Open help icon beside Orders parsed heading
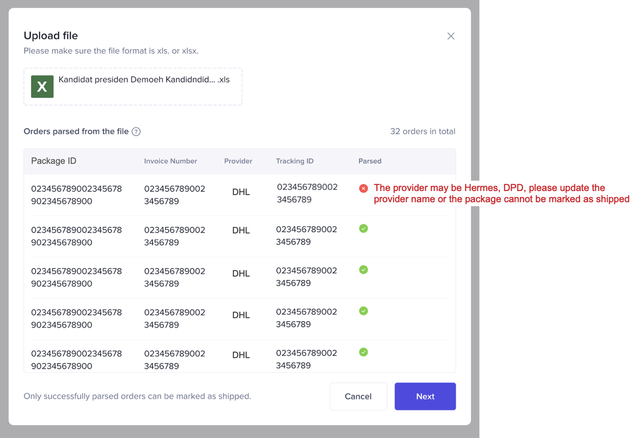 (x=136, y=132)
